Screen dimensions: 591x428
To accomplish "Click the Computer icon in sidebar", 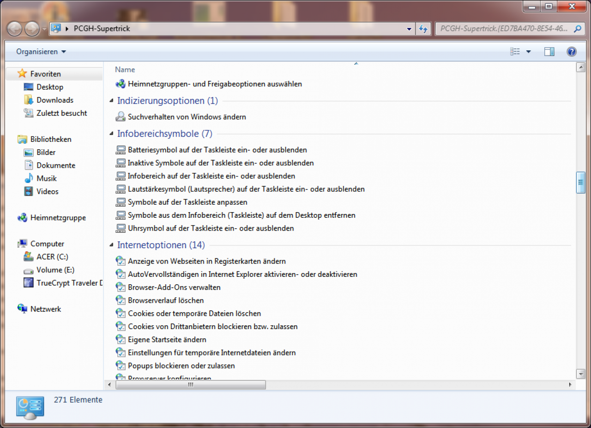I will coord(22,244).
